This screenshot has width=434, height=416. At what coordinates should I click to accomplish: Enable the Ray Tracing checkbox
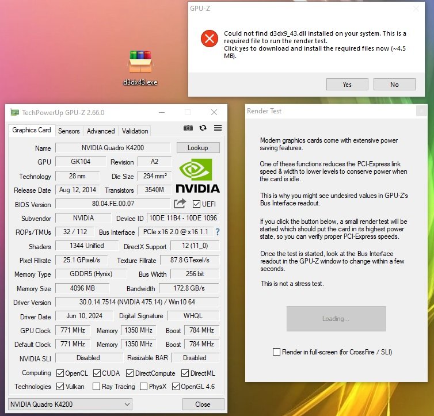[96, 387]
